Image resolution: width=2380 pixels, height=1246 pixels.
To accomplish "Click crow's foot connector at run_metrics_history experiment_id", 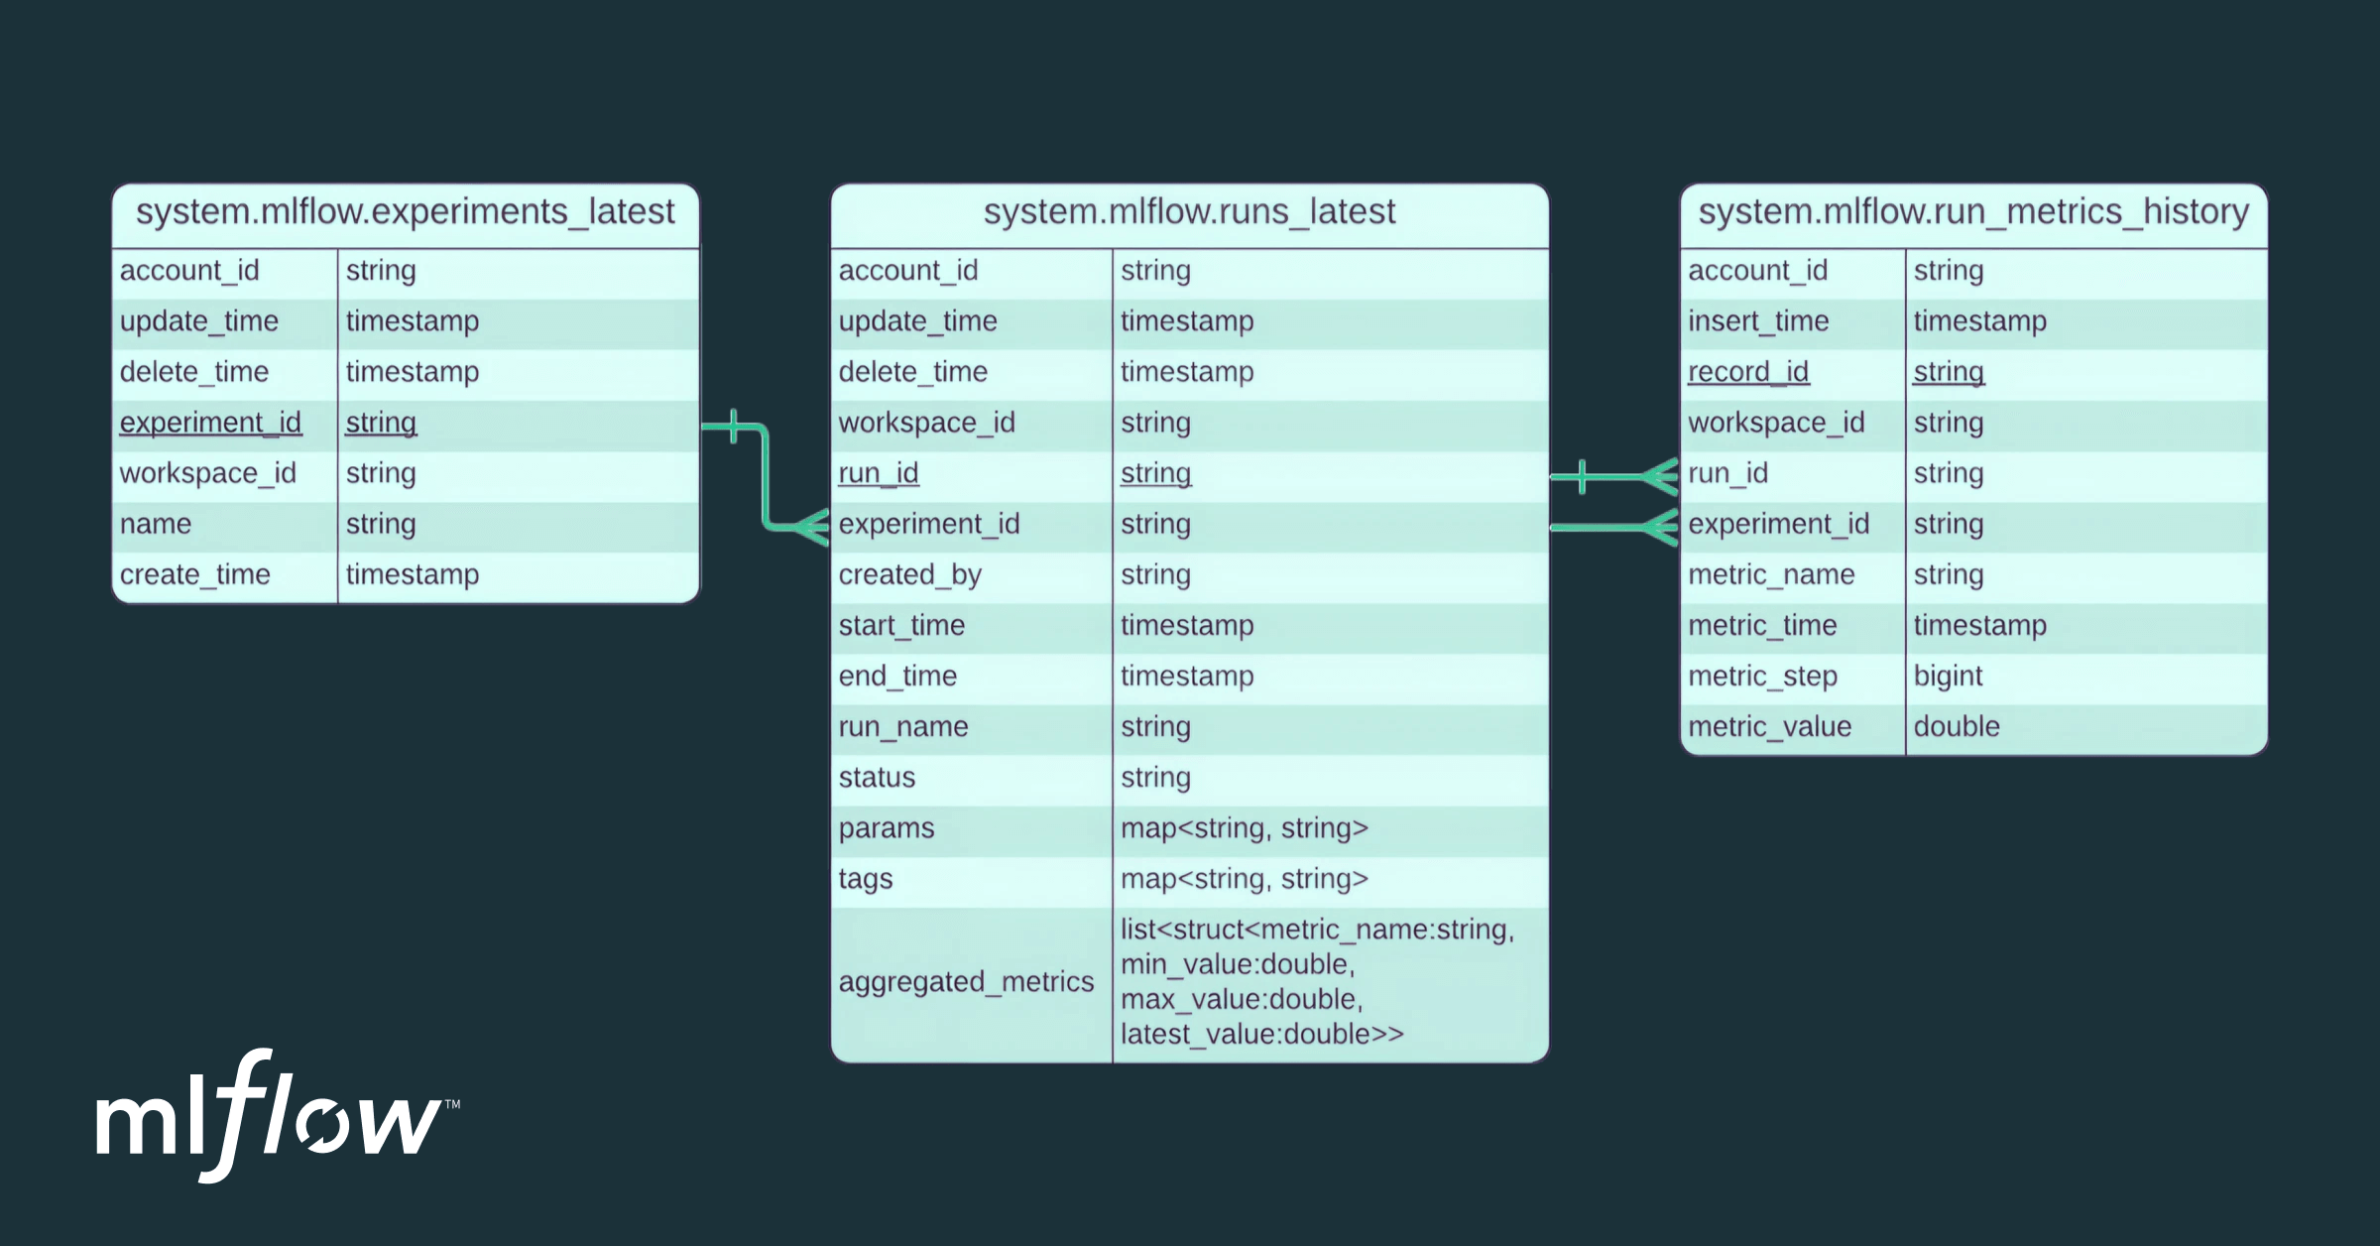I will [1658, 527].
